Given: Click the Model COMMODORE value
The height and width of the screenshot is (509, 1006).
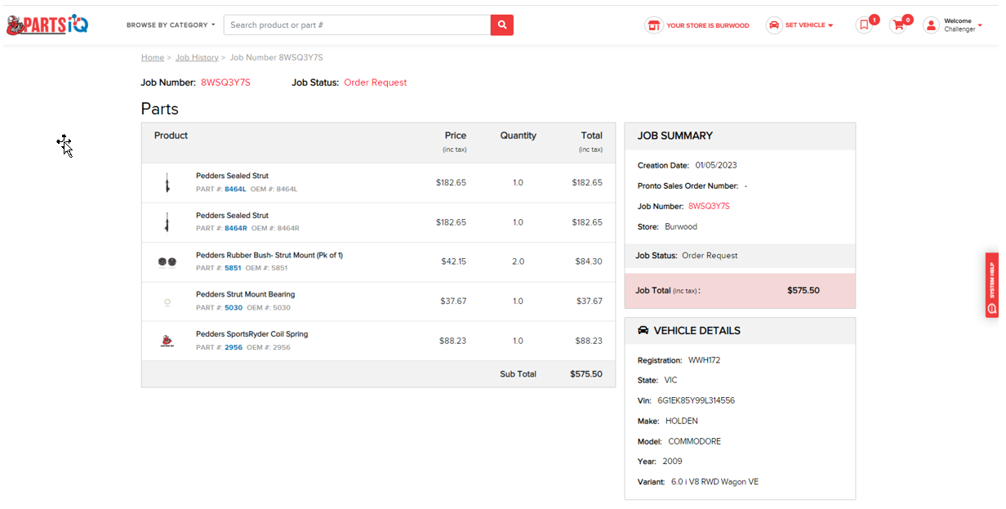Looking at the screenshot, I should tap(694, 441).
